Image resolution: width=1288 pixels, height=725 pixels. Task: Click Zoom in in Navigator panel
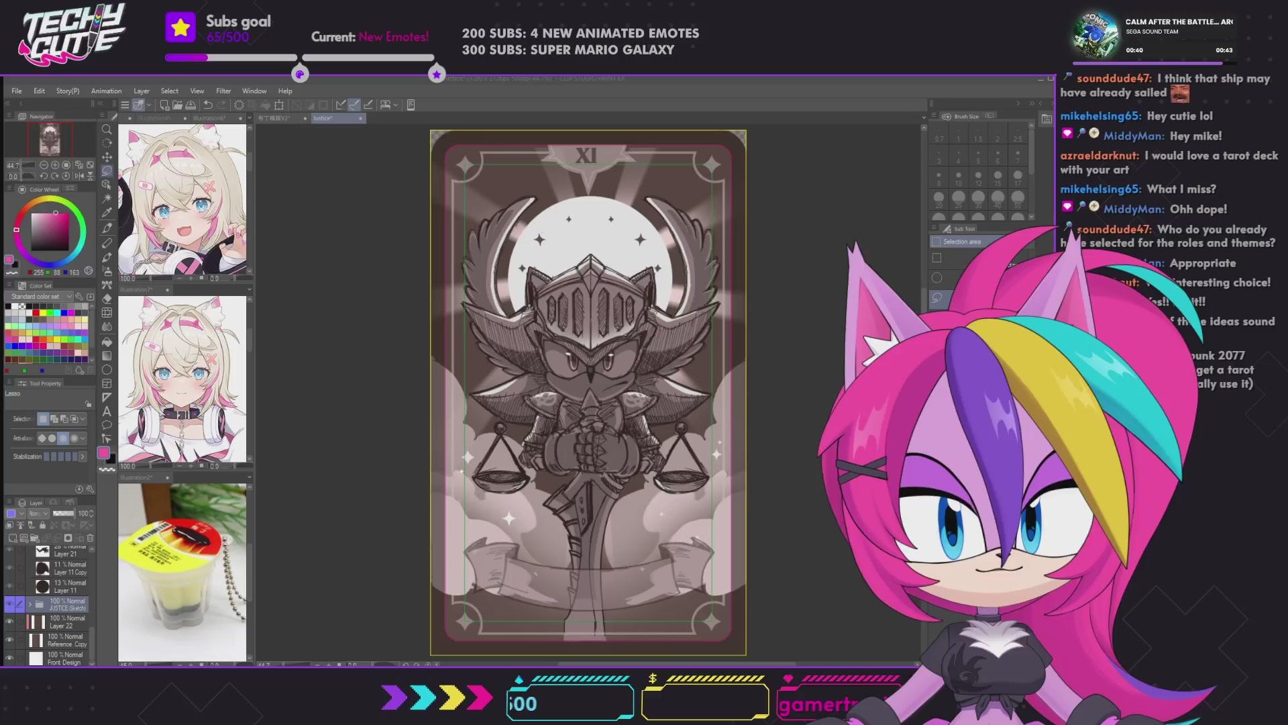click(55, 165)
